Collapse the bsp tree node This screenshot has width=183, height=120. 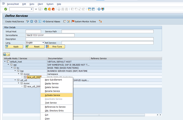tap(15, 71)
